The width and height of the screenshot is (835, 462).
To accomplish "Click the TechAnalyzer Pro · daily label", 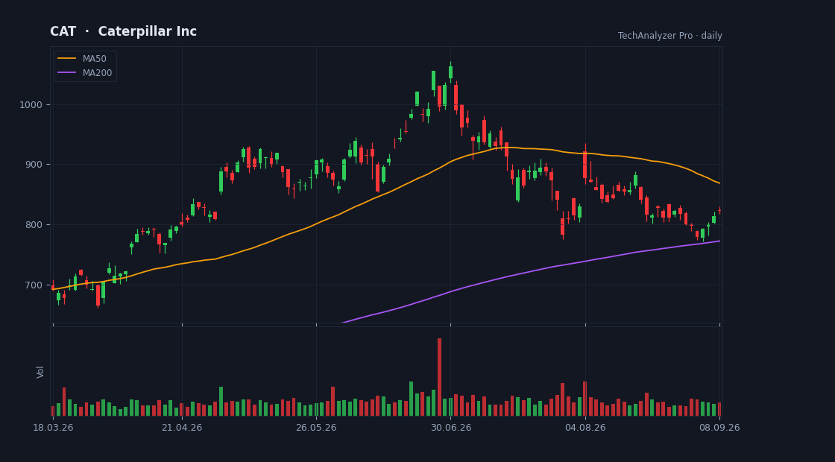I will pos(670,36).
